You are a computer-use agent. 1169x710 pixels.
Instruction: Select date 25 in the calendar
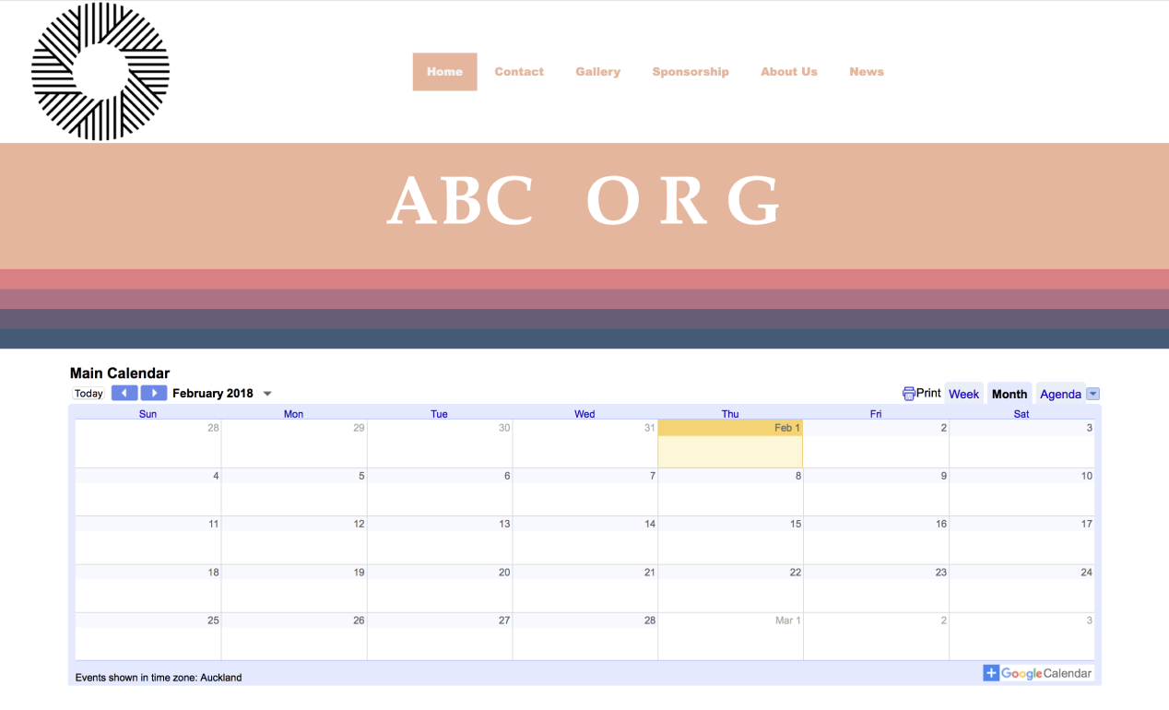point(213,621)
